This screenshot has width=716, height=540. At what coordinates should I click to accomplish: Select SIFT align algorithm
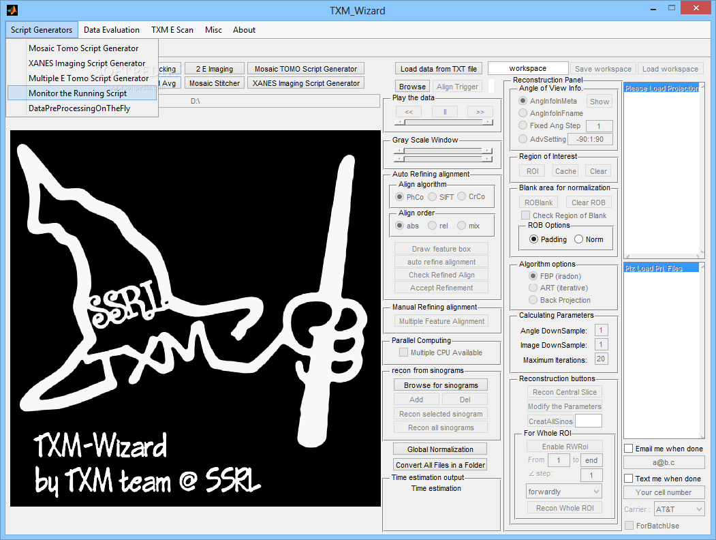[x=433, y=197]
